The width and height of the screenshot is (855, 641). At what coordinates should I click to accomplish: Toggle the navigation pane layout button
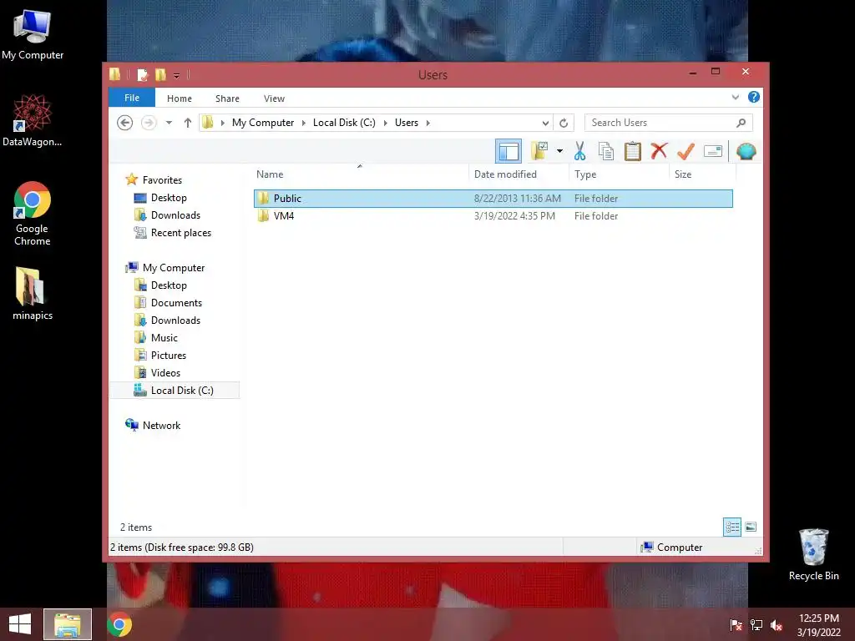point(508,151)
